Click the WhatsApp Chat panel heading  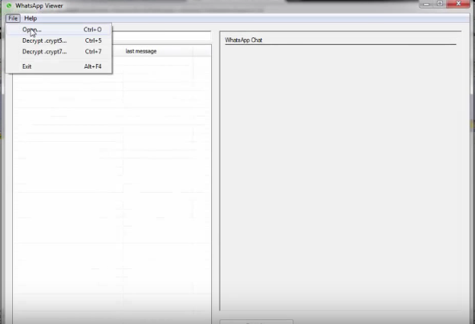tap(243, 40)
